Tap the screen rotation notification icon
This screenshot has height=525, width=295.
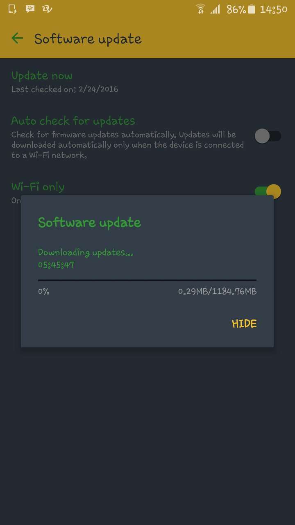(x=12, y=9)
